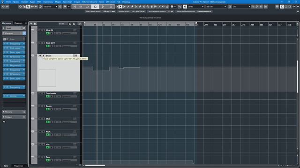Activate the transport Record button
Image resolution: width=300 pixels, height=168 pixels.
pyautogui.click(x=111, y=7)
